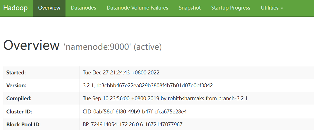Click the BP-724914054 block pool ID value

pos(132,124)
